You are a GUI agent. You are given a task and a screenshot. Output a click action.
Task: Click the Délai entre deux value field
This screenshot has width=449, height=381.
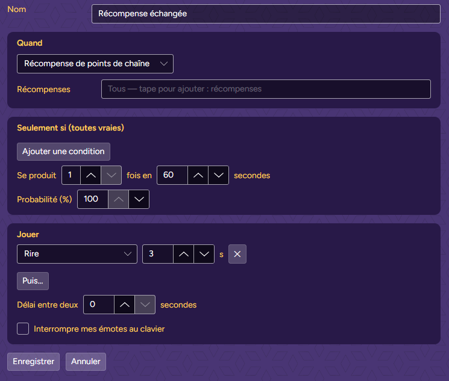(x=98, y=305)
